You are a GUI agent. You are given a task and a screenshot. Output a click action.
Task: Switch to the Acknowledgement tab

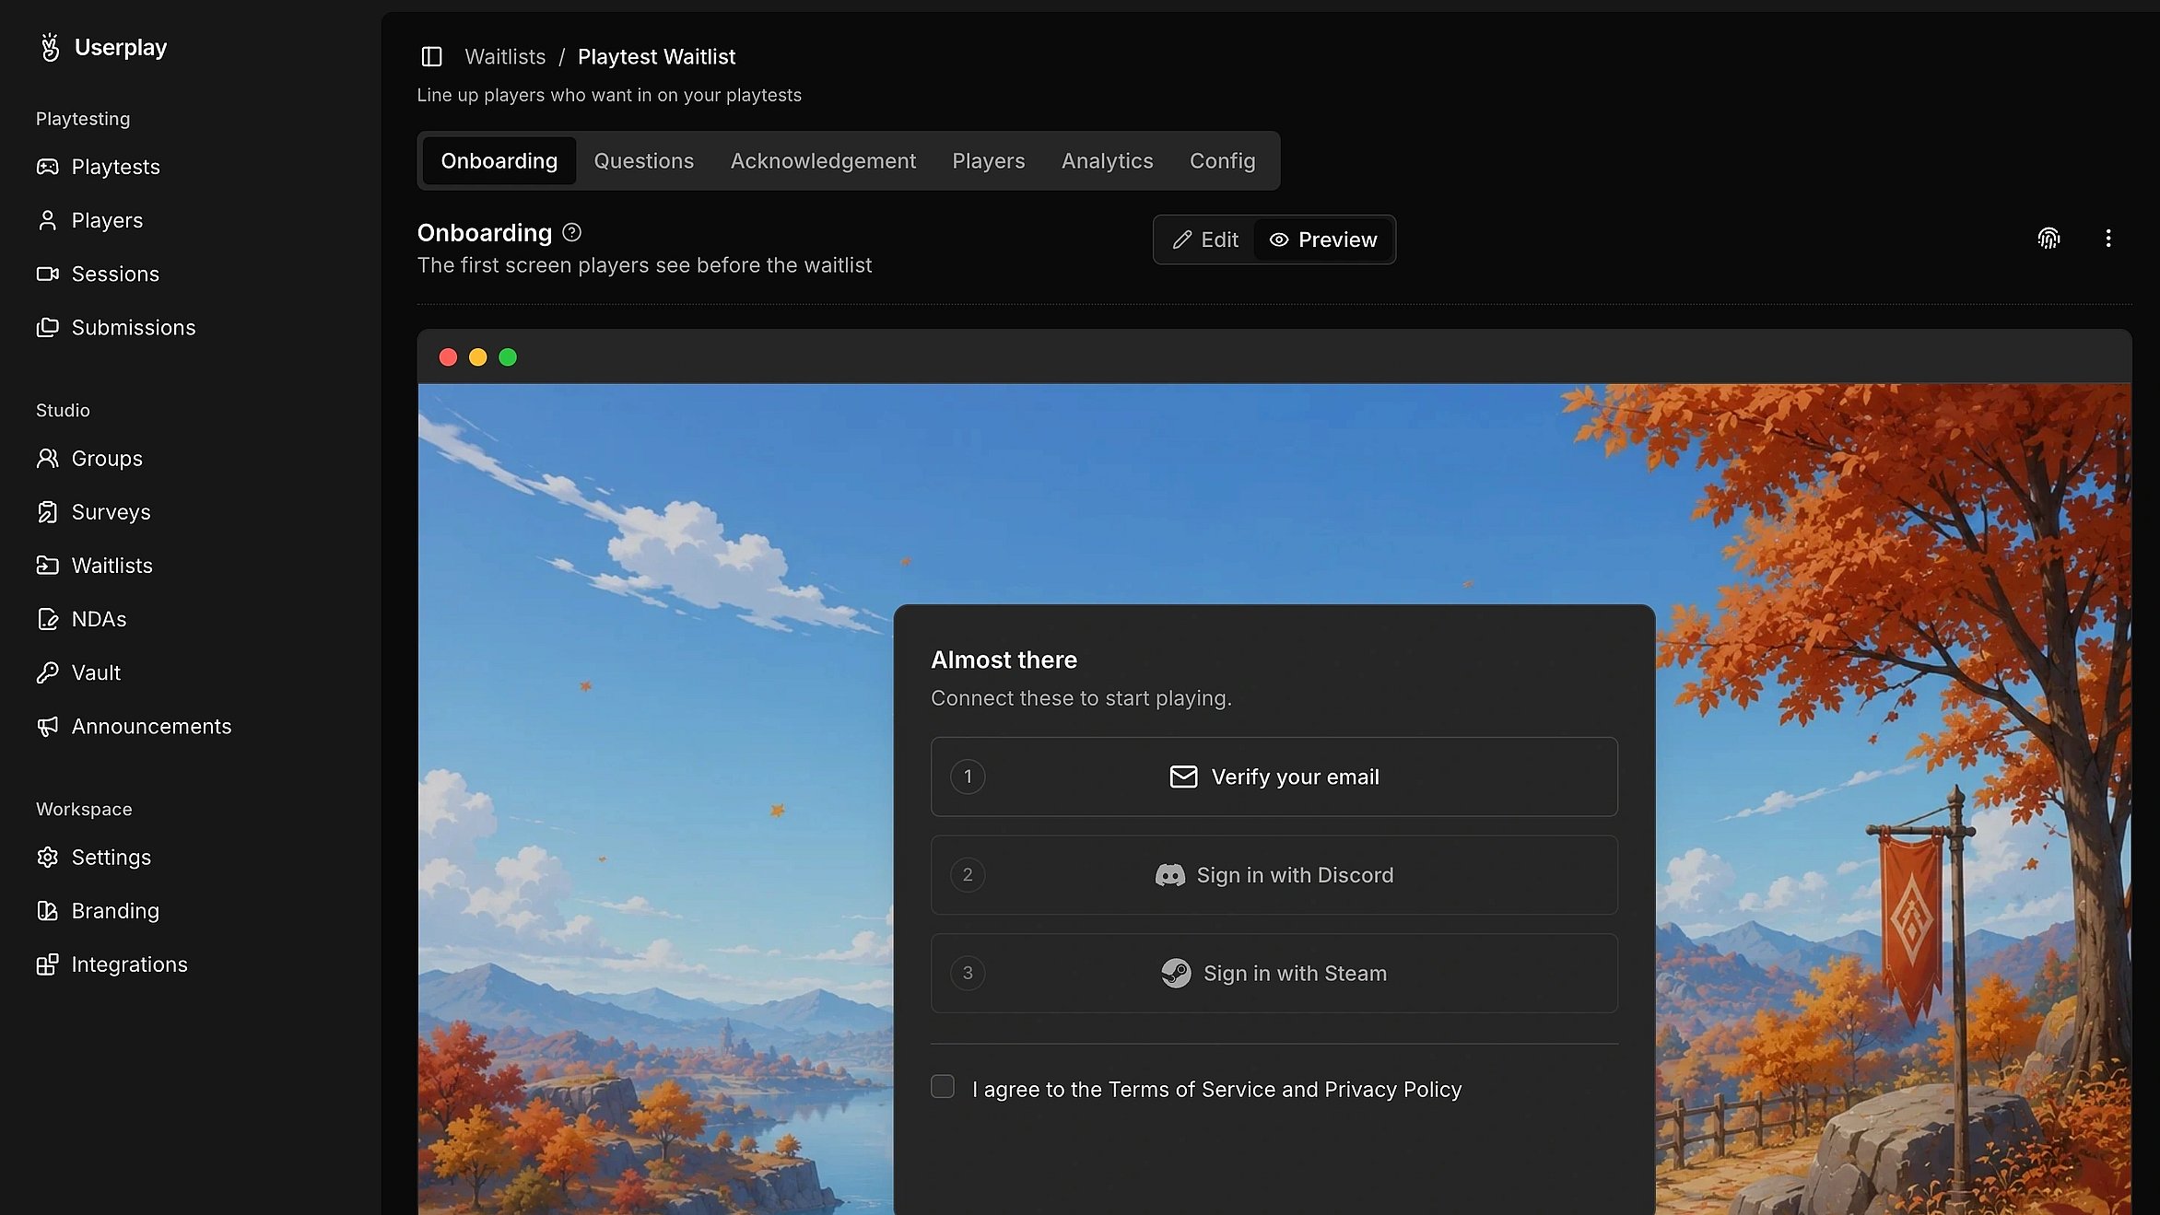tap(823, 160)
